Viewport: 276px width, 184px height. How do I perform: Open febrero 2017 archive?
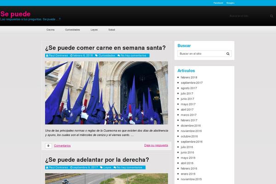[x=189, y=120]
